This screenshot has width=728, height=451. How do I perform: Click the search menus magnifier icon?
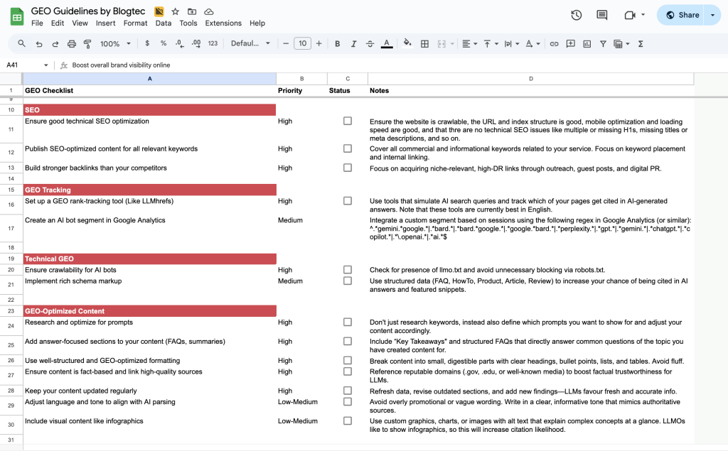point(21,43)
